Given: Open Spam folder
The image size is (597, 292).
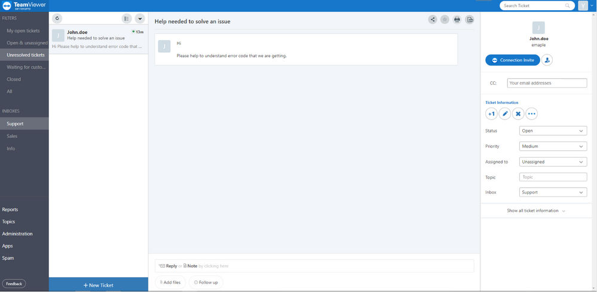Looking at the screenshot, I should [8, 258].
